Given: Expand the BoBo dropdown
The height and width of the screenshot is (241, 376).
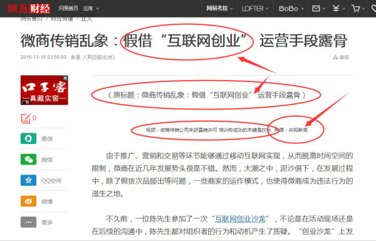Looking at the screenshot, I should [291, 9].
